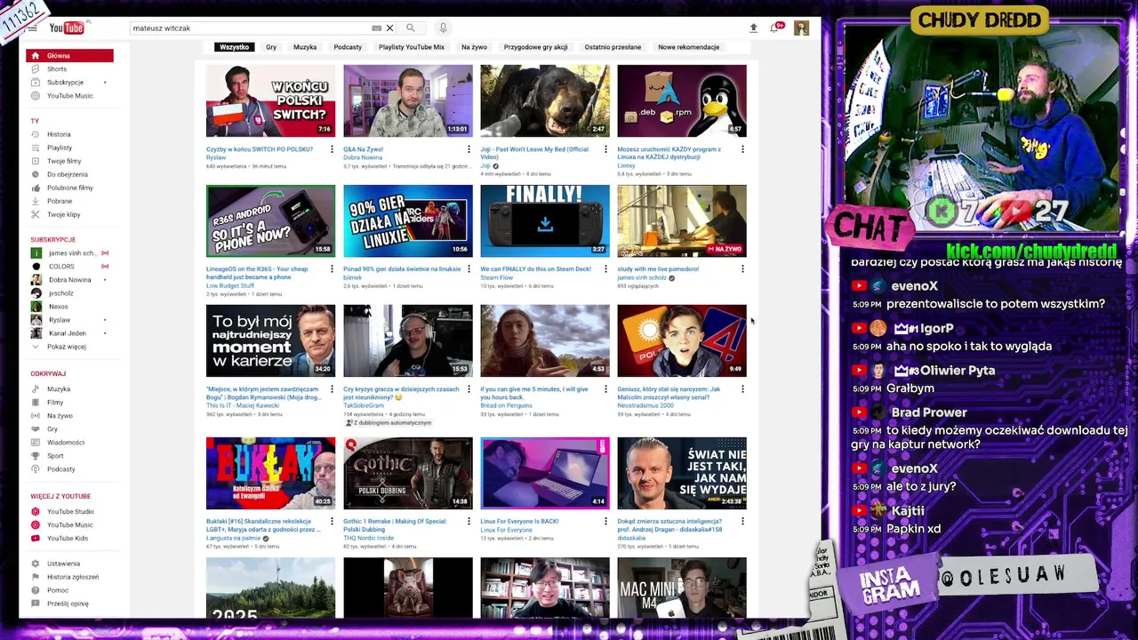Open Low Budget Stuff channel link
Image resolution: width=1138 pixels, height=640 pixels.
230,286
